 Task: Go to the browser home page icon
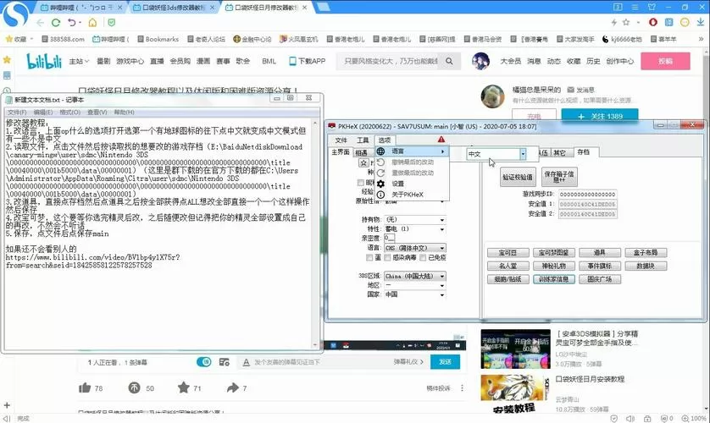tap(92, 23)
